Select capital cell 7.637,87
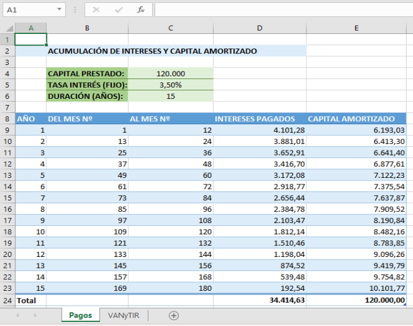This screenshot has height=326, width=413. click(x=356, y=198)
